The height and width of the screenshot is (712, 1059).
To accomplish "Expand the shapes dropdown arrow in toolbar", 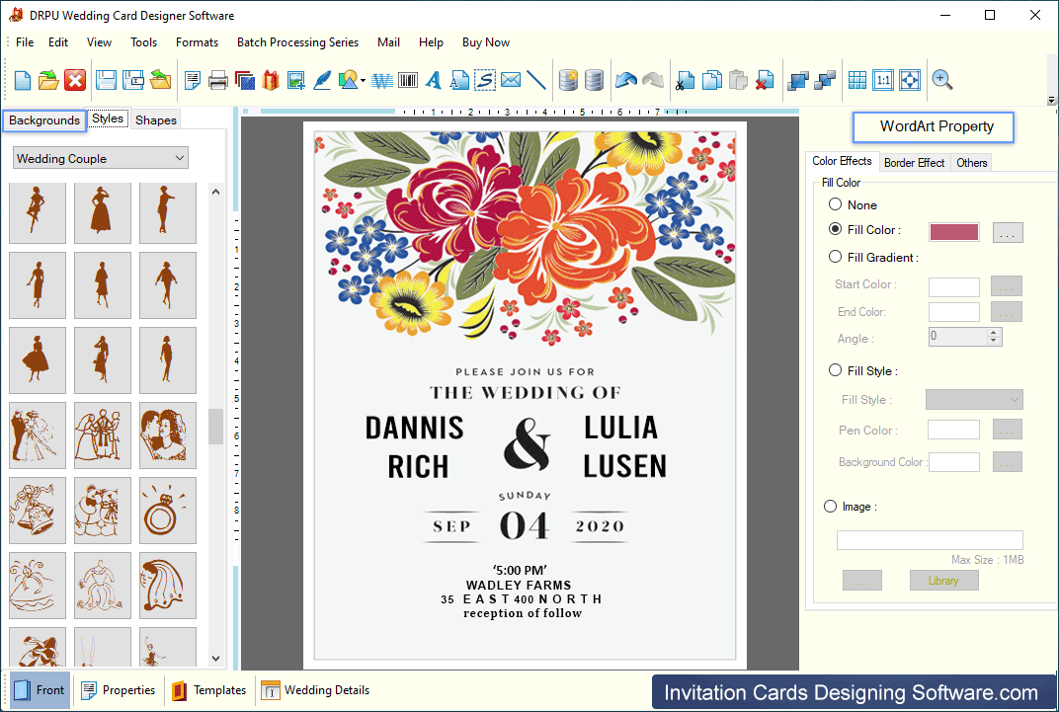I will [363, 81].
